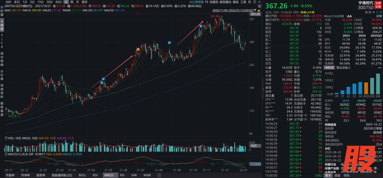Select the 资金 tab at bottom right
Image resolution: width=383 pixels, height=178 pixels.
click(337, 175)
